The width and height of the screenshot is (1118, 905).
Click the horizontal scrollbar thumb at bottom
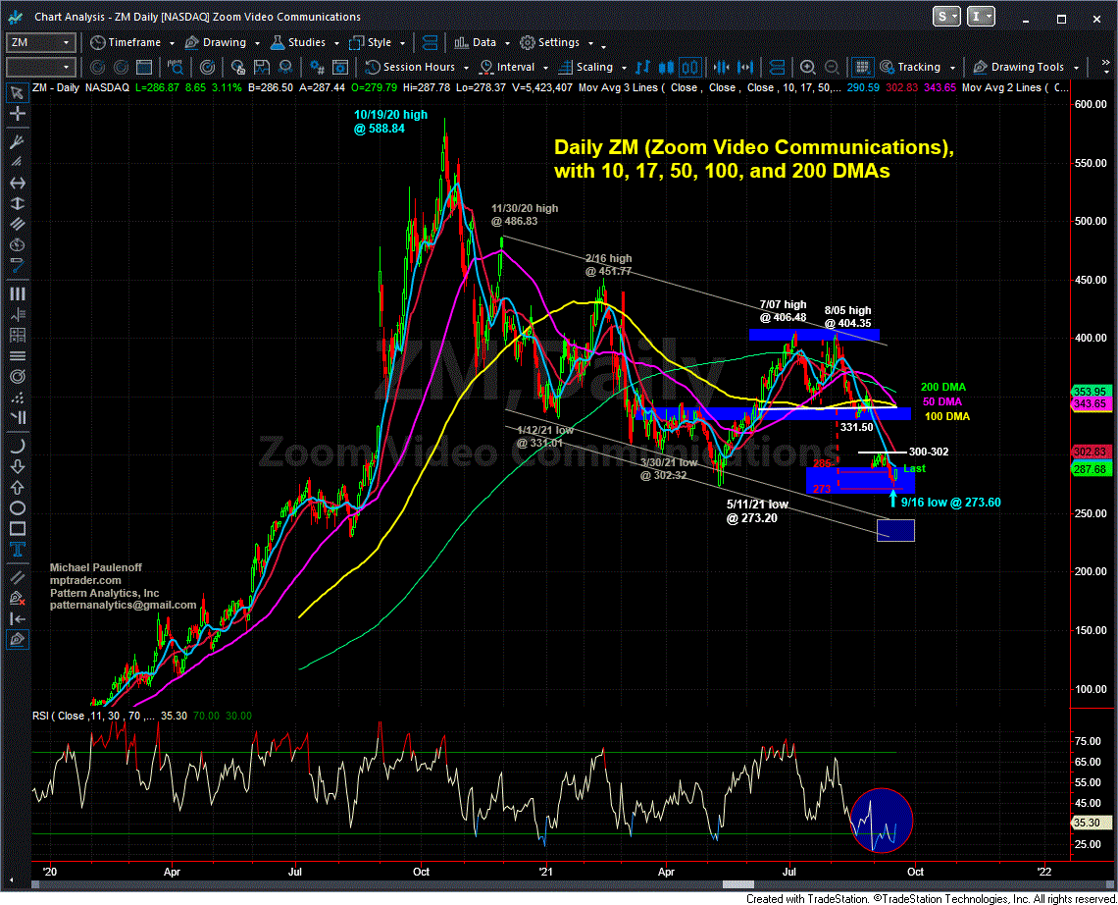coord(739,884)
